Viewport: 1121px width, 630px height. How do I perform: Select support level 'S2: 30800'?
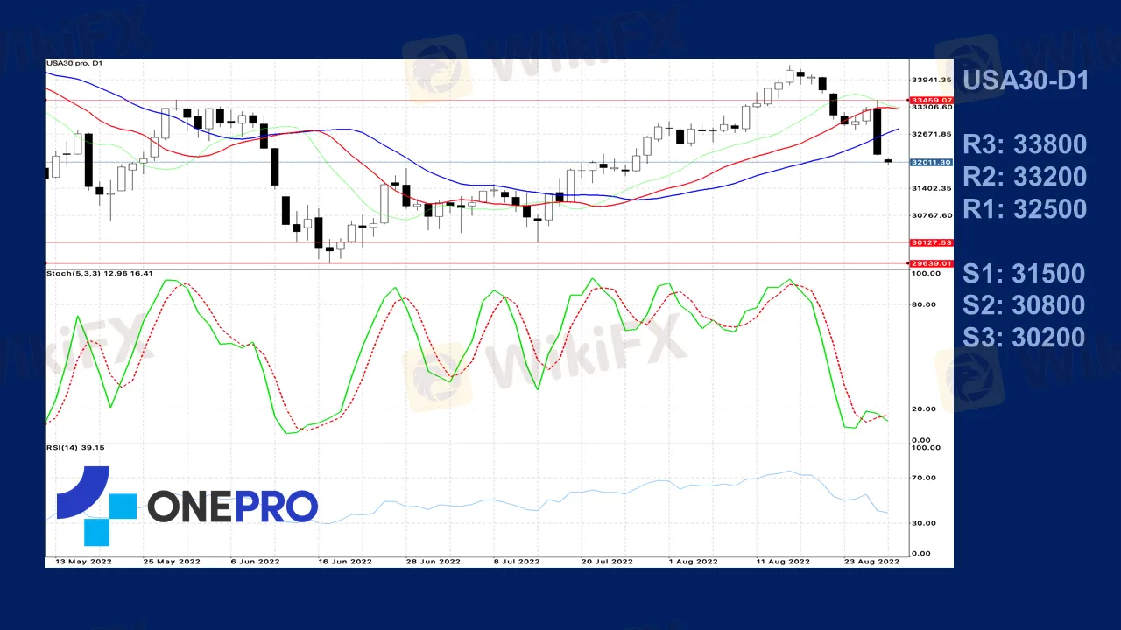pyautogui.click(x=1024, y=305)
